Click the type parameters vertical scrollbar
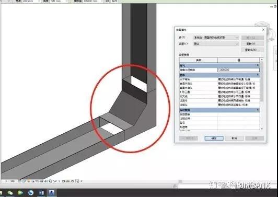Viewport: 278px width, 197px height. [x=262, y=94]
